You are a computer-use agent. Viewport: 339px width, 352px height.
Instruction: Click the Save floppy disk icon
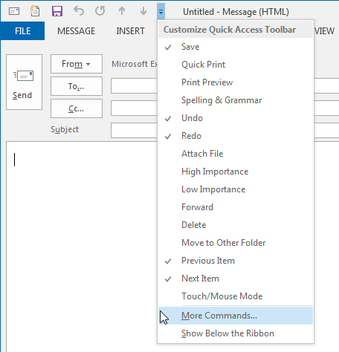57,11
